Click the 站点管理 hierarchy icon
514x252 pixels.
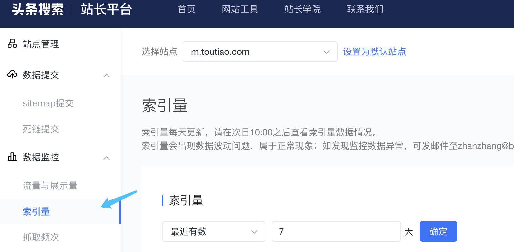(12, 44)
